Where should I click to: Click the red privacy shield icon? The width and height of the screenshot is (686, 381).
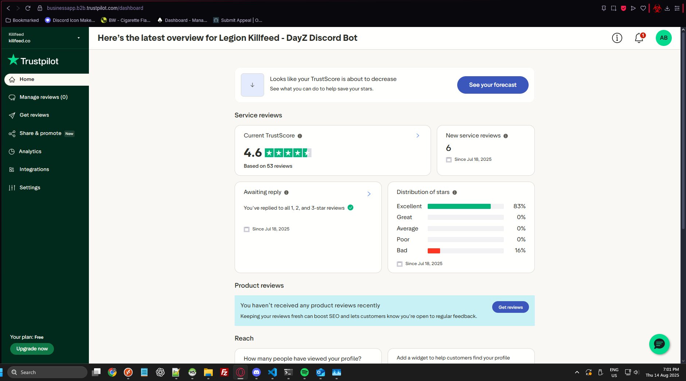point(623,8)
